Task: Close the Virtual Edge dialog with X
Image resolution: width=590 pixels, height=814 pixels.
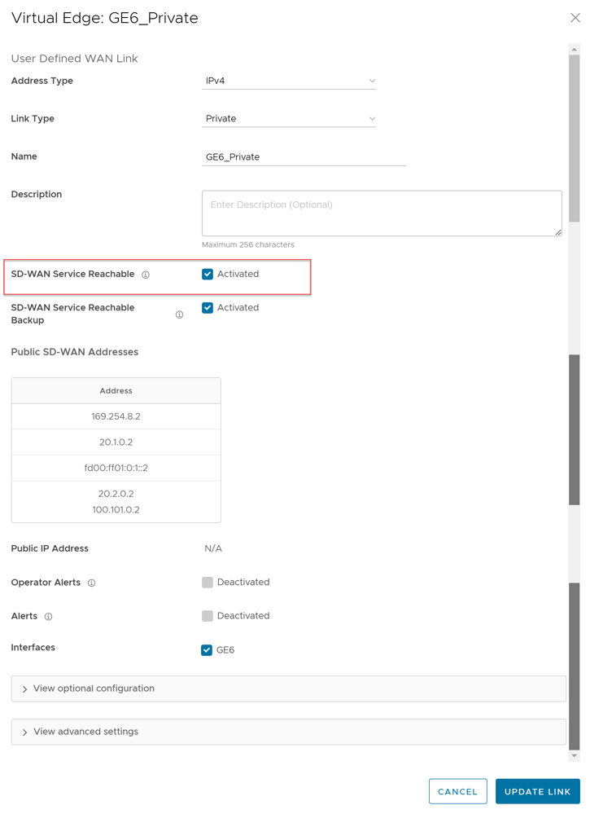Action: 575,18
